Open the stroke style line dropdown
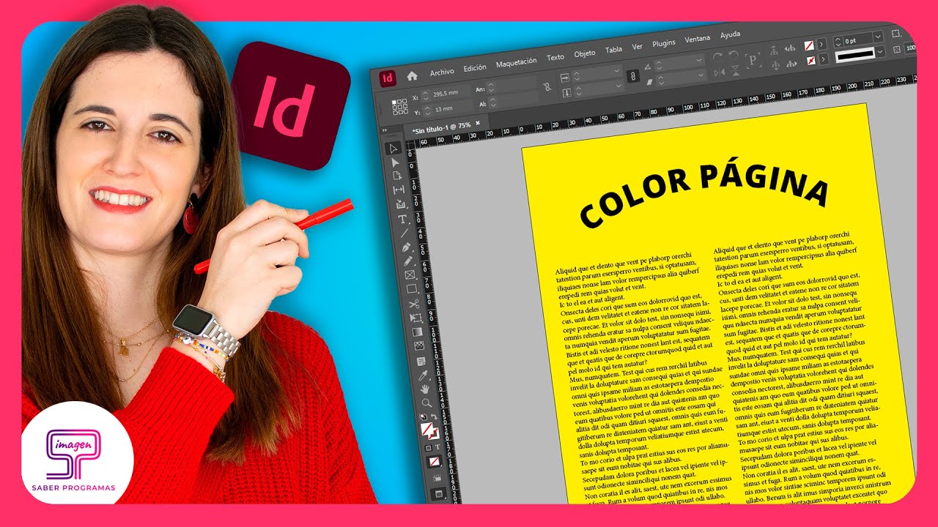938x527 pixels. [879, 52]
